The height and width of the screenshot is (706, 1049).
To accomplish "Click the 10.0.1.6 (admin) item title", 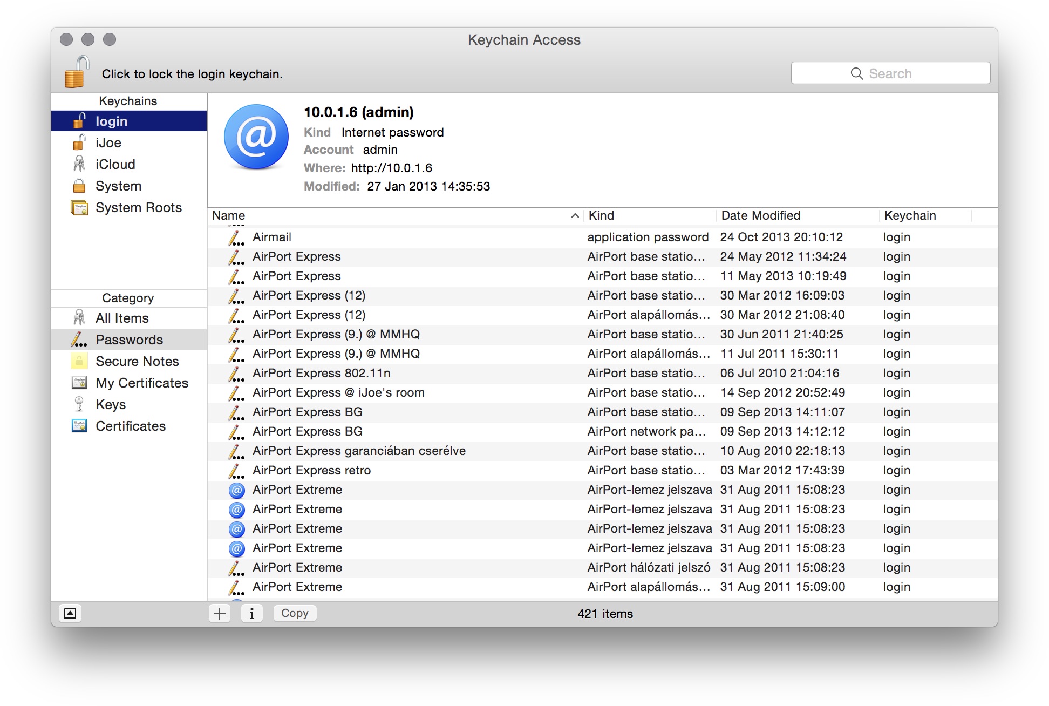I will [x=359, y=112].
